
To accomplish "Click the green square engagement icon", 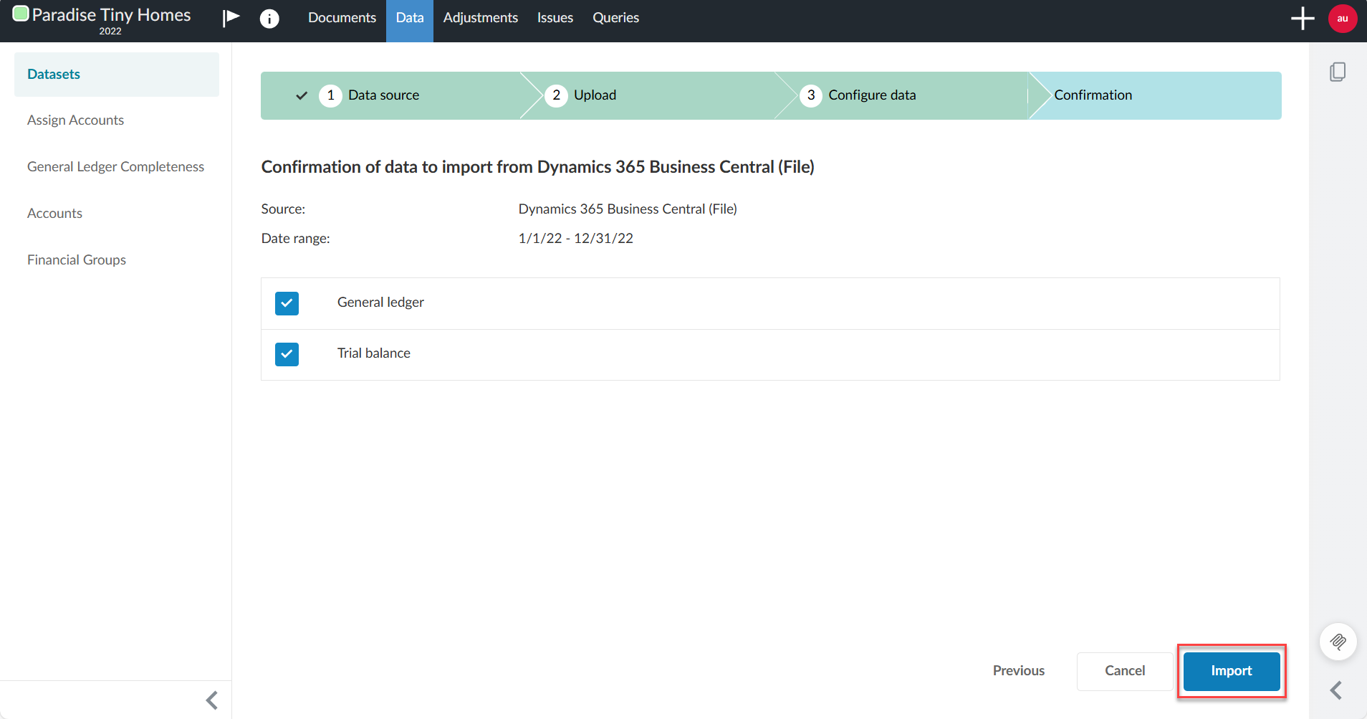I will (x=21, y=14).
